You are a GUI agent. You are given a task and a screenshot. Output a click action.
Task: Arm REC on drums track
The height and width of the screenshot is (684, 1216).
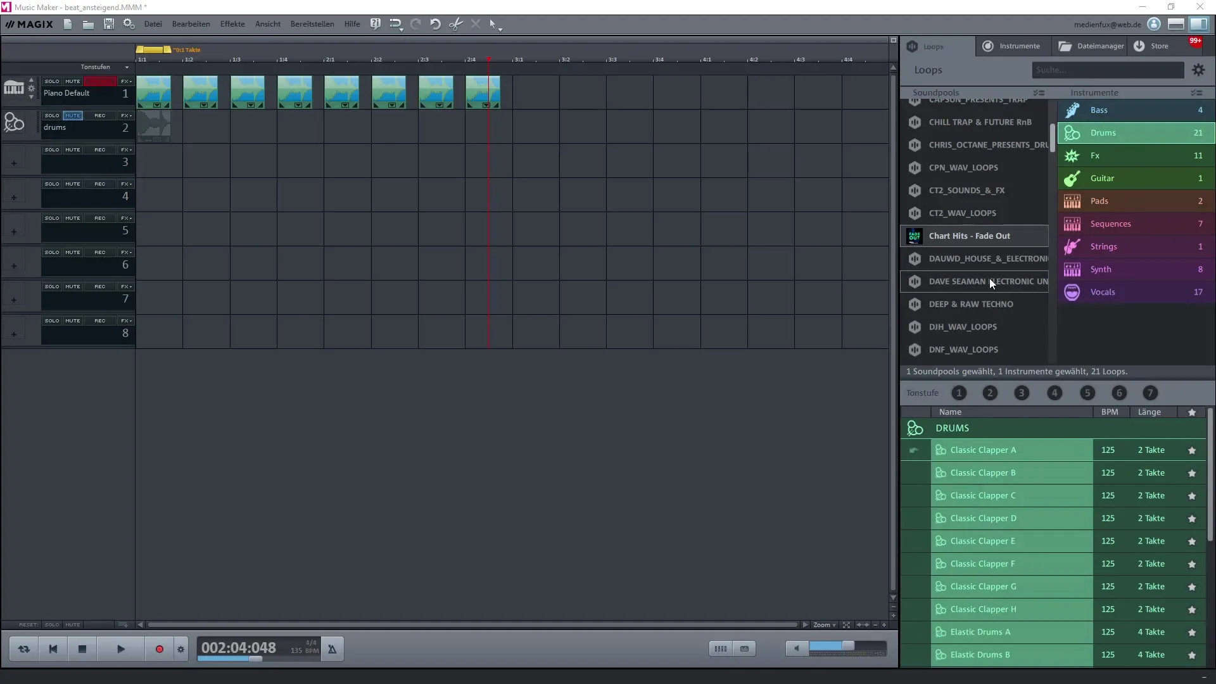pyautogui.click(x=100, y=116)
